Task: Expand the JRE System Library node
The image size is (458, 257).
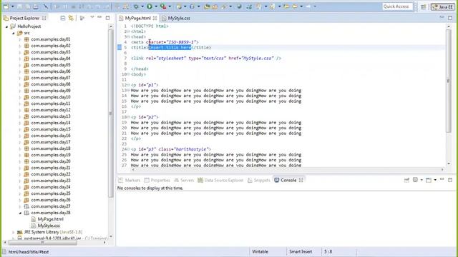Action: coord(13,232)
